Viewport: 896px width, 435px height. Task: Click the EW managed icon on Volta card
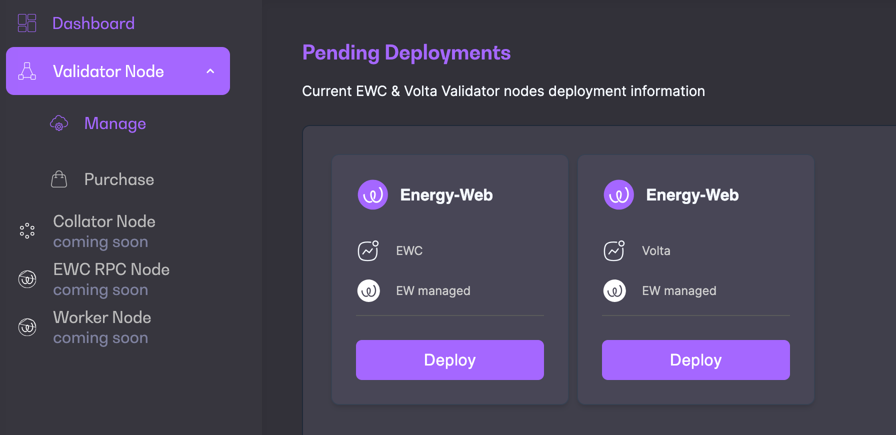tap(614, 290)
